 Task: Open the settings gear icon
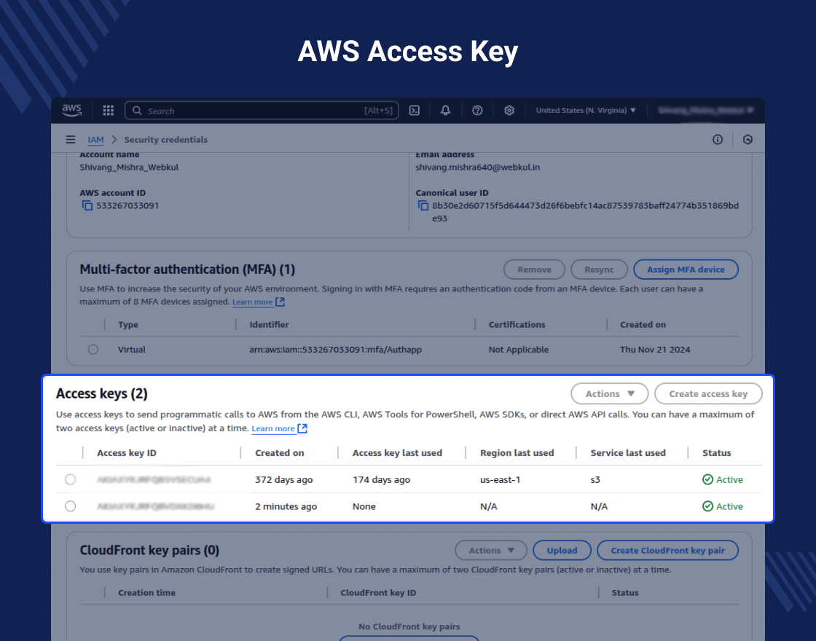[x=509, y=110]
